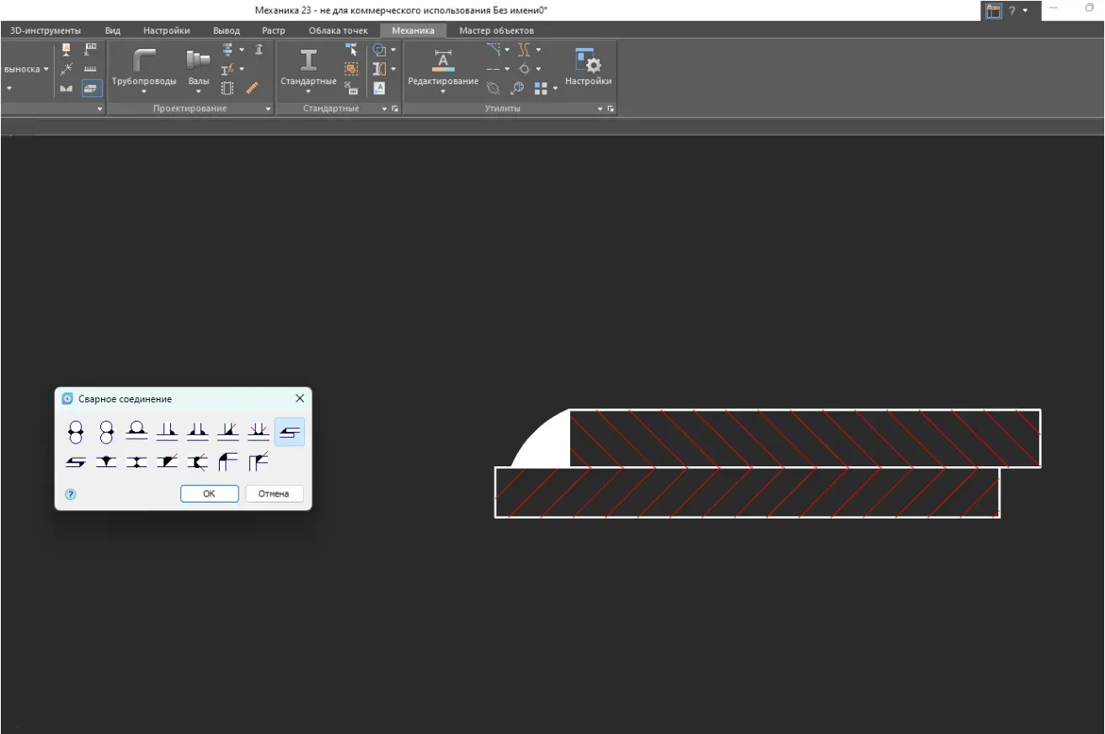Open the Мастер объектов ribbon tab
The width and height of the screenshot is (1105, 734).
pos(496,30)
